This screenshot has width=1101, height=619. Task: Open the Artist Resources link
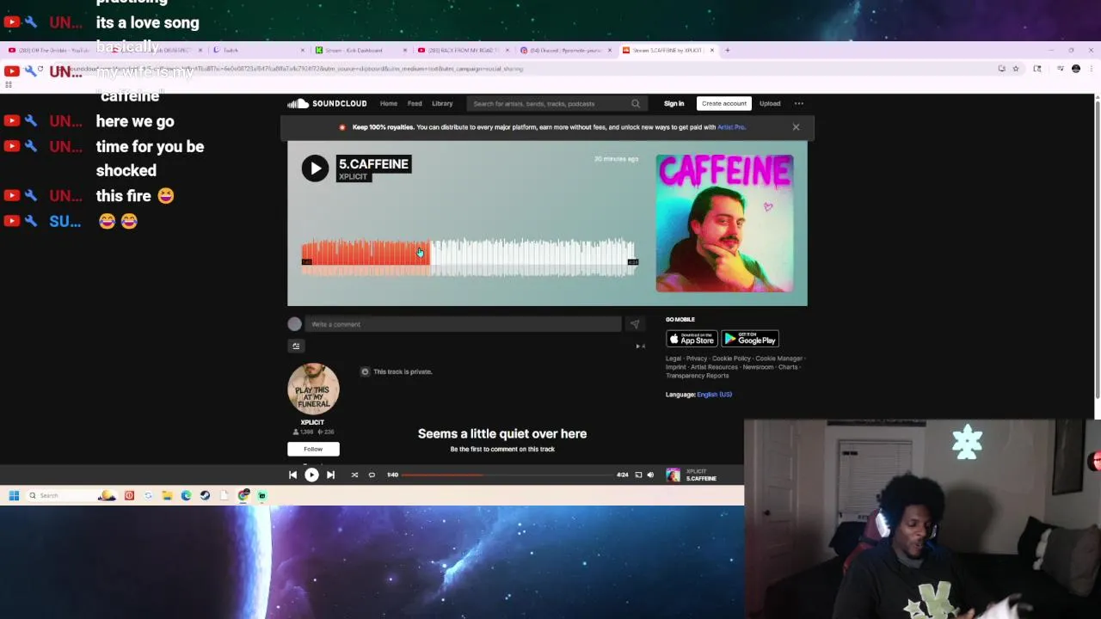pyautogui.click(x=714, y=367)
